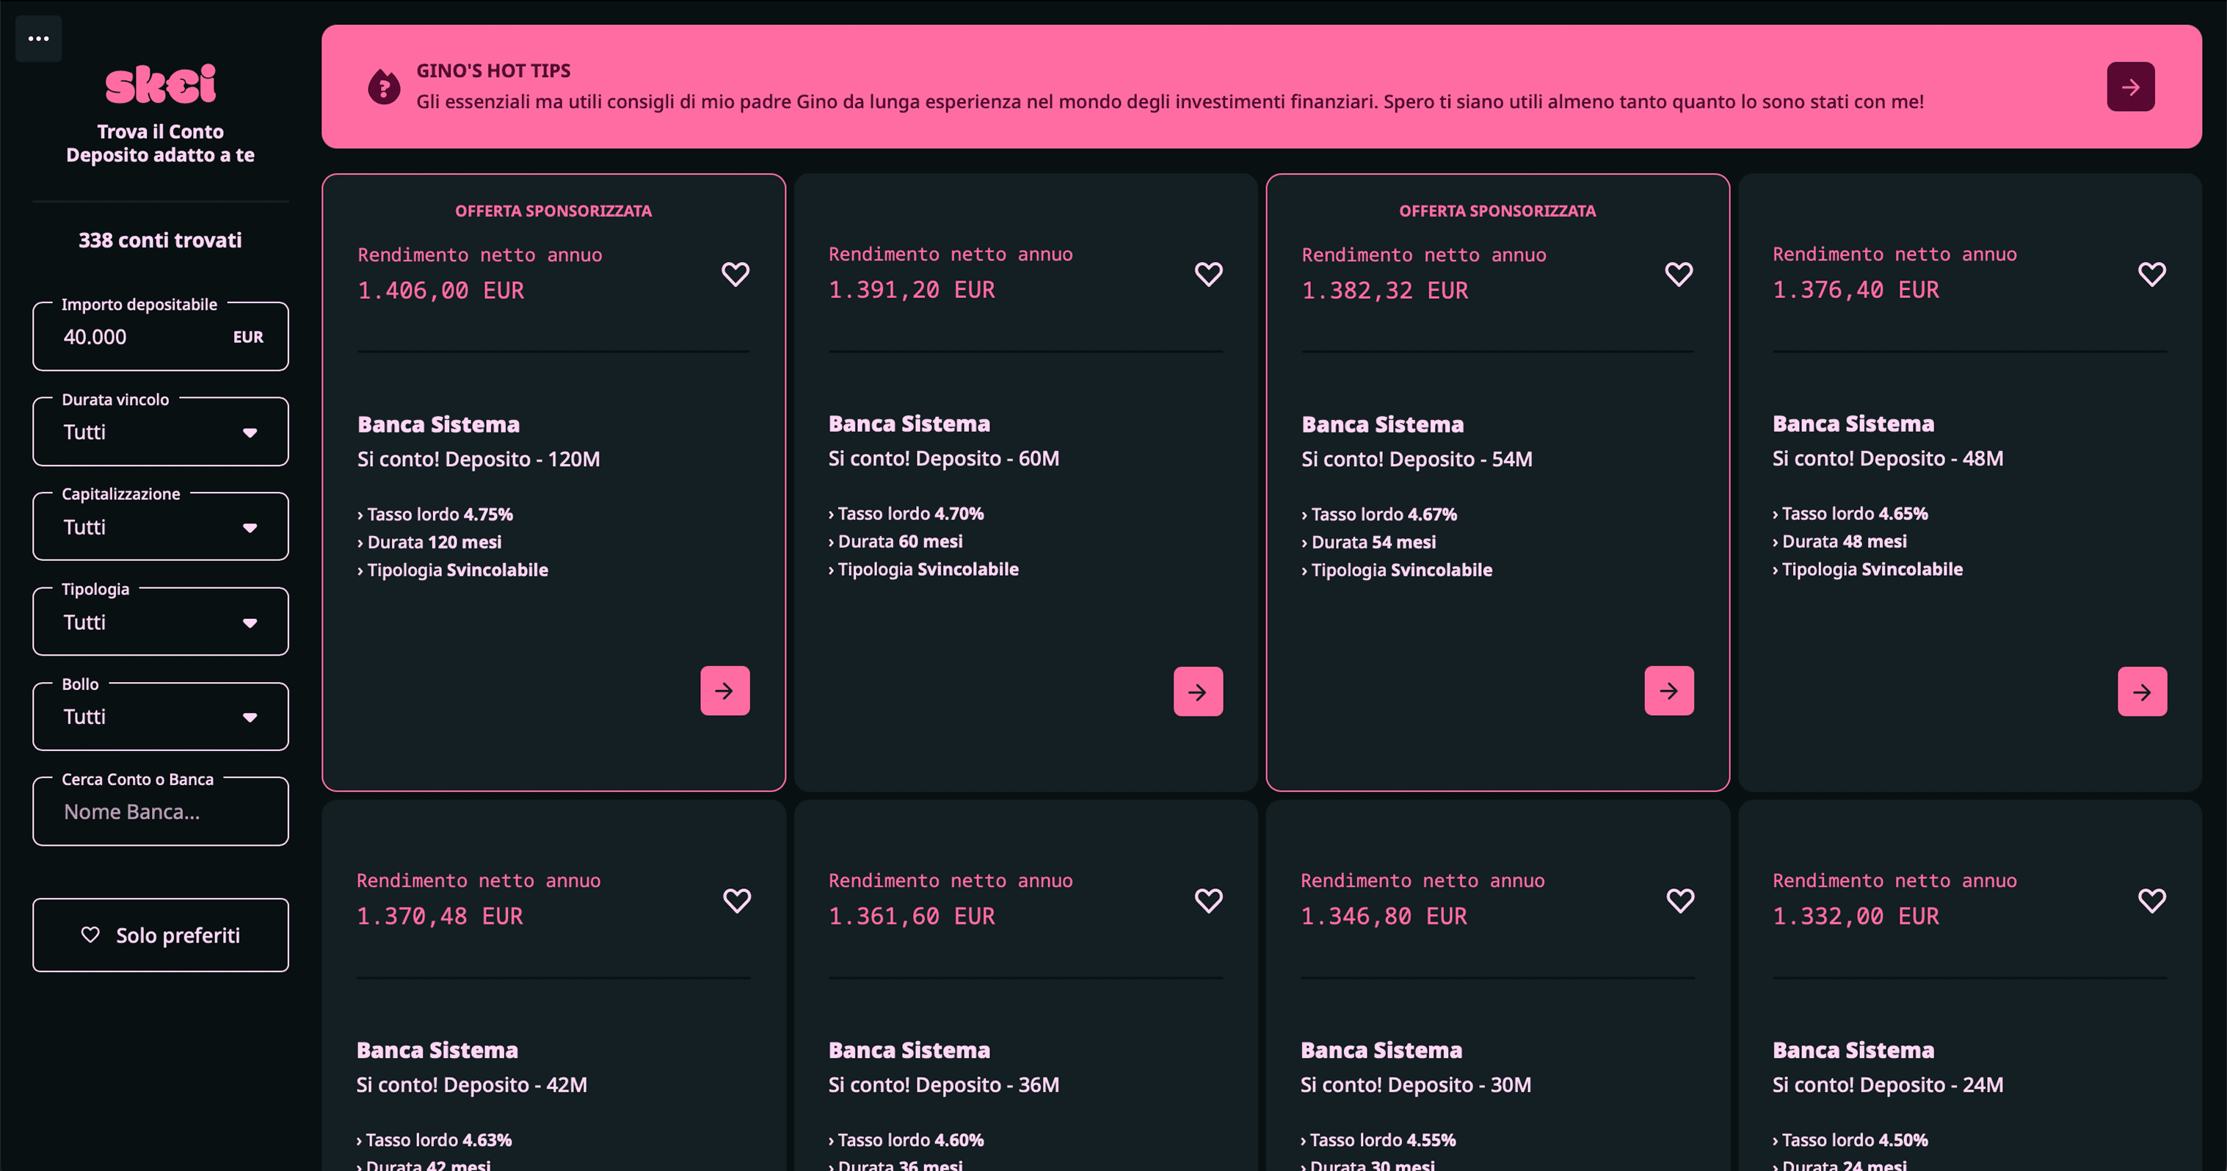This screenshot has width=2227, height=1171.
Task: Favorite the Si conto! Deposito - 36M offer
Action: pyautogui.click(x=1209, y=900)
